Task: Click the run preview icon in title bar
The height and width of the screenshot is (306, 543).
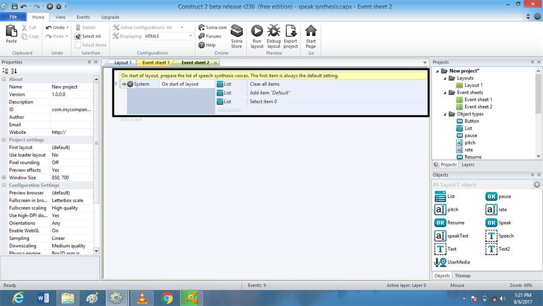Action: [x=50, y=6]
